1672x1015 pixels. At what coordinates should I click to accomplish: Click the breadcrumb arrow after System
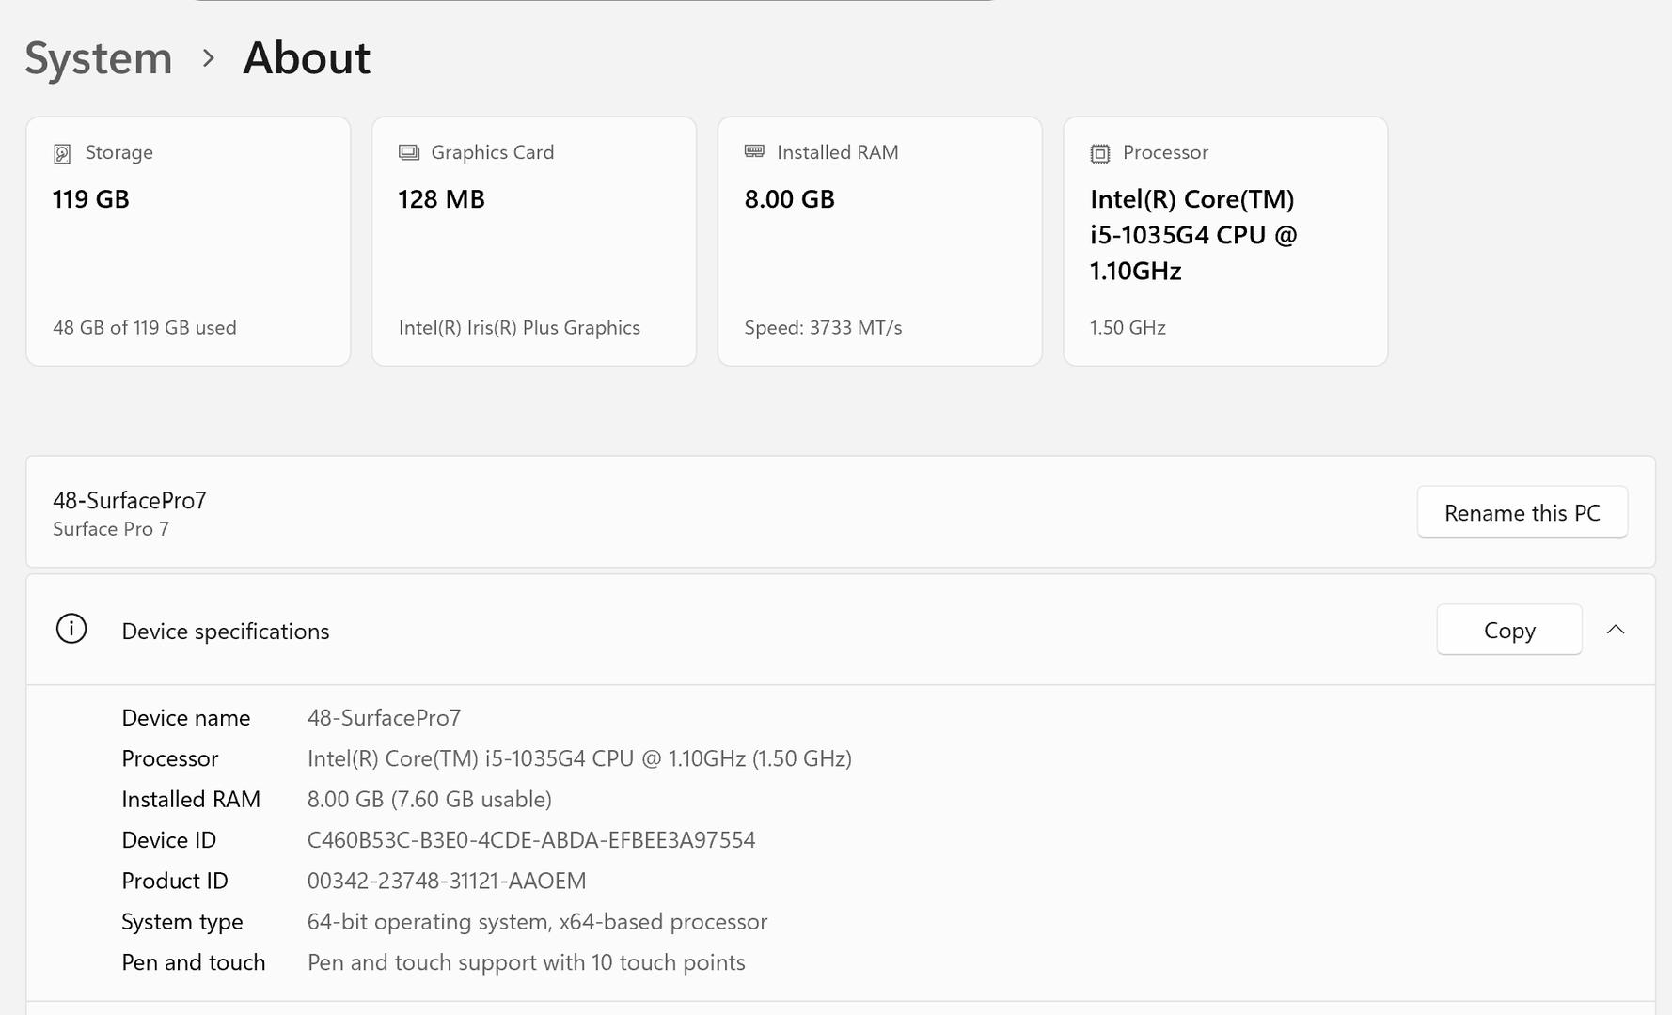click(209, 58)
